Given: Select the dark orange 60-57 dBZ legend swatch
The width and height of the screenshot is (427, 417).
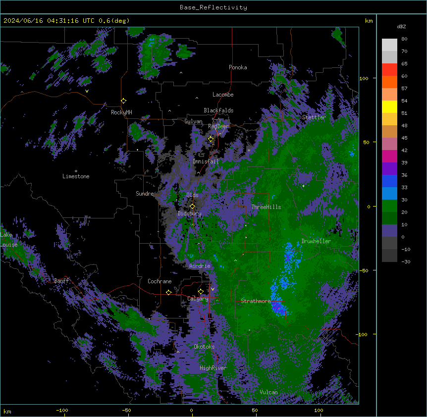Looking at the screenshot, I should click(389, 82).
